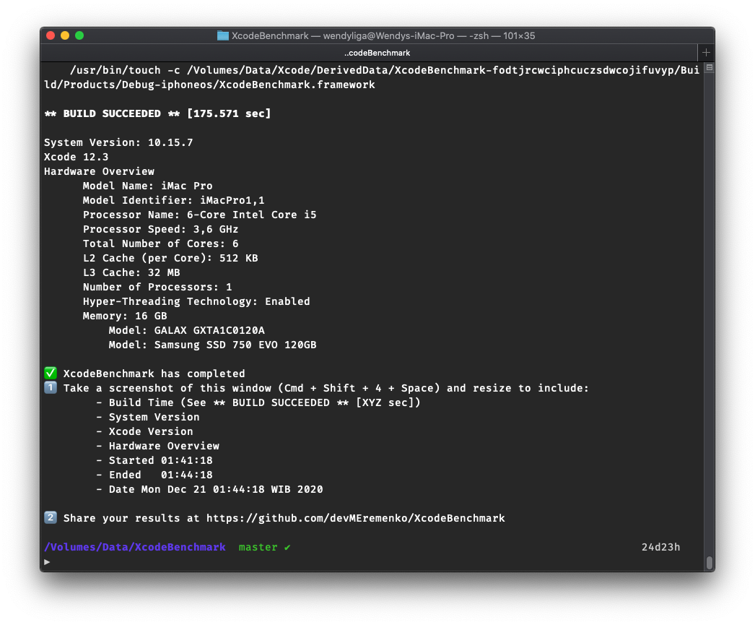The height and width of the screenshot is (625, 755).
Task: Minimize the terminal window with yellow button
Action: click(65, 35)
